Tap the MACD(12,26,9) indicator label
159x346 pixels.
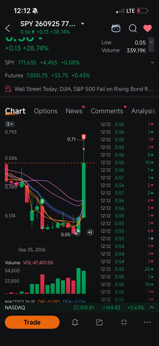20,302
